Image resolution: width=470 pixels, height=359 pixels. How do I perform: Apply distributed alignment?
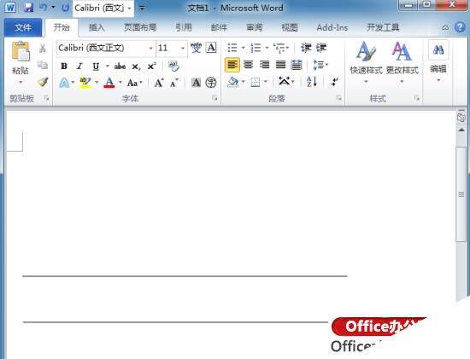click(x=297, y=65)
